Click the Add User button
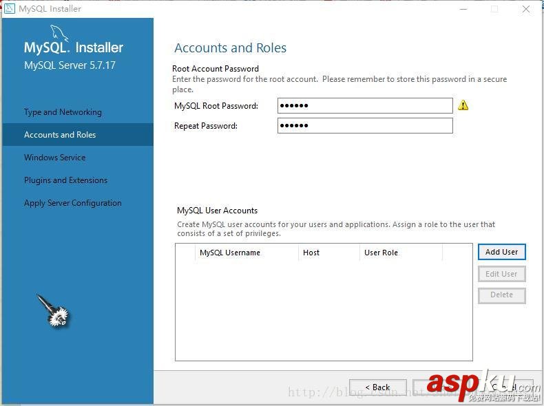Viewport: 544px width, 406px height. click(502, 252)
